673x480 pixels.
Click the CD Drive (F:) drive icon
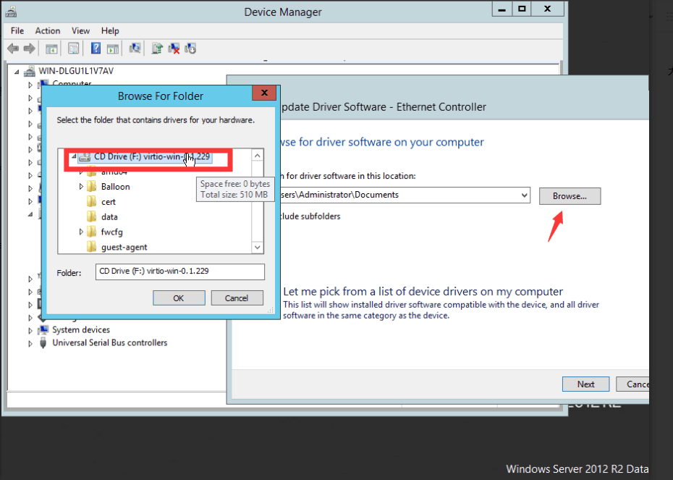click(85, 156)
